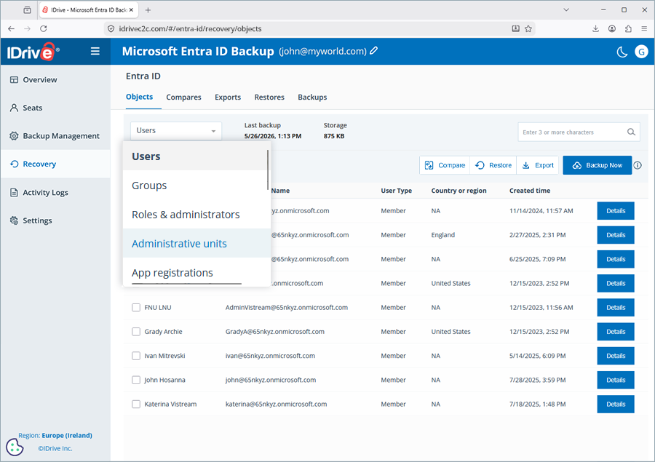Open Backup Now info icon
The width and height of the screenshot is (655, 462).
(x=638, y=165)
